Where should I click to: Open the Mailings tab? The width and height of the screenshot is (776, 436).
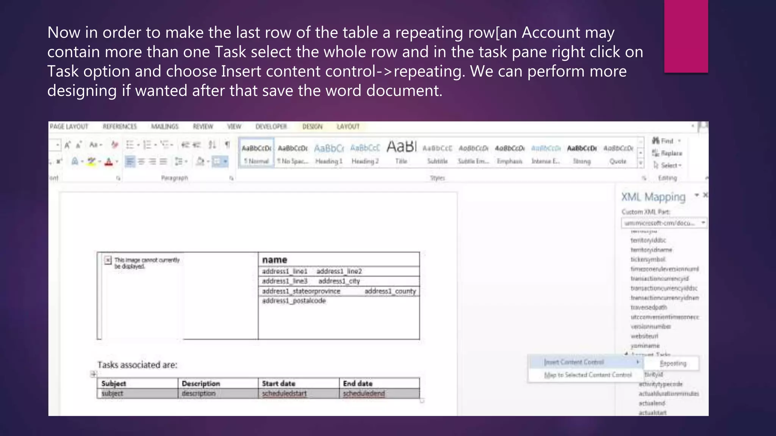tap(164, 126)
